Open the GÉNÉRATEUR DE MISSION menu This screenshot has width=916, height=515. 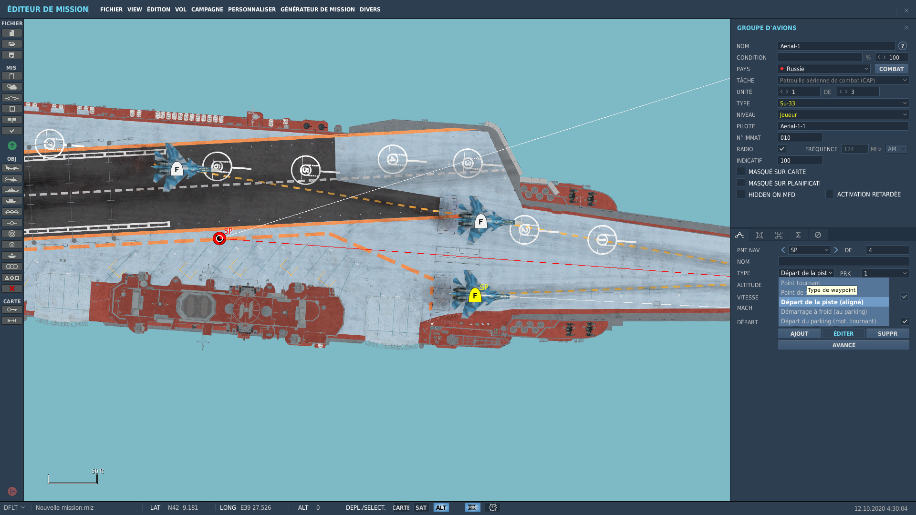click(x=317, y=10)
